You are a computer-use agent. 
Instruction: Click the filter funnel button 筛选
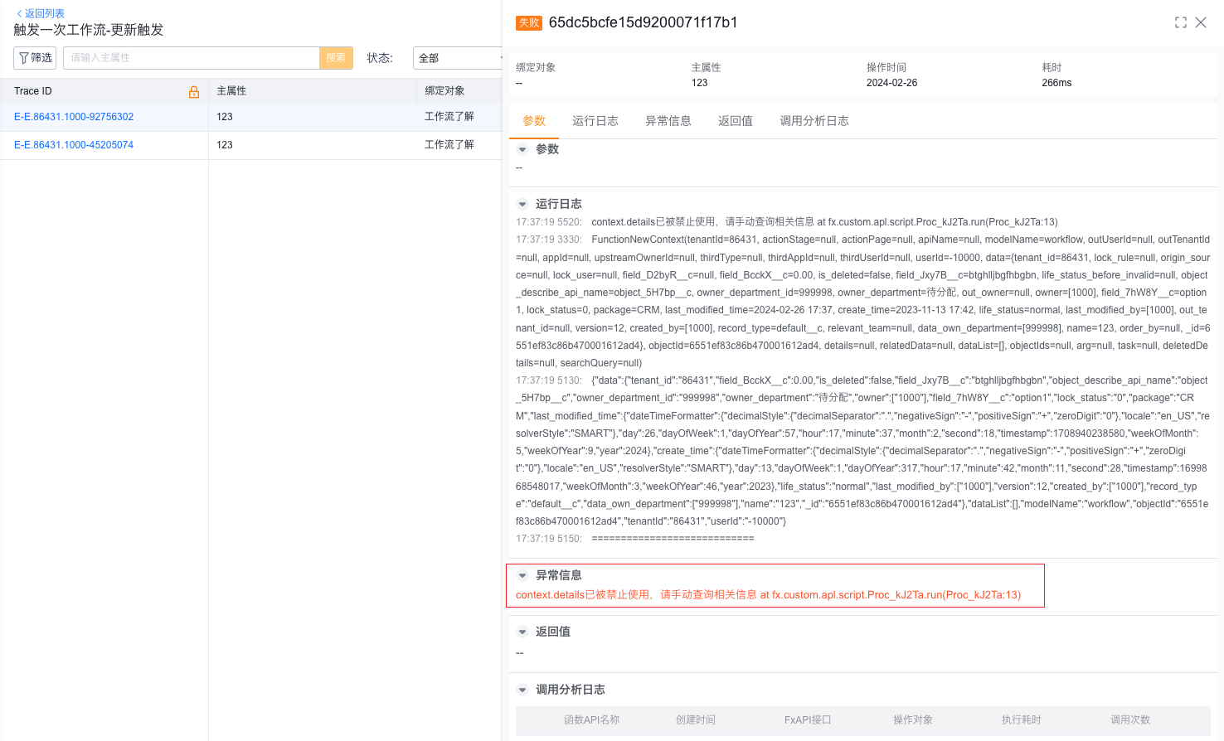pos(35,58)
